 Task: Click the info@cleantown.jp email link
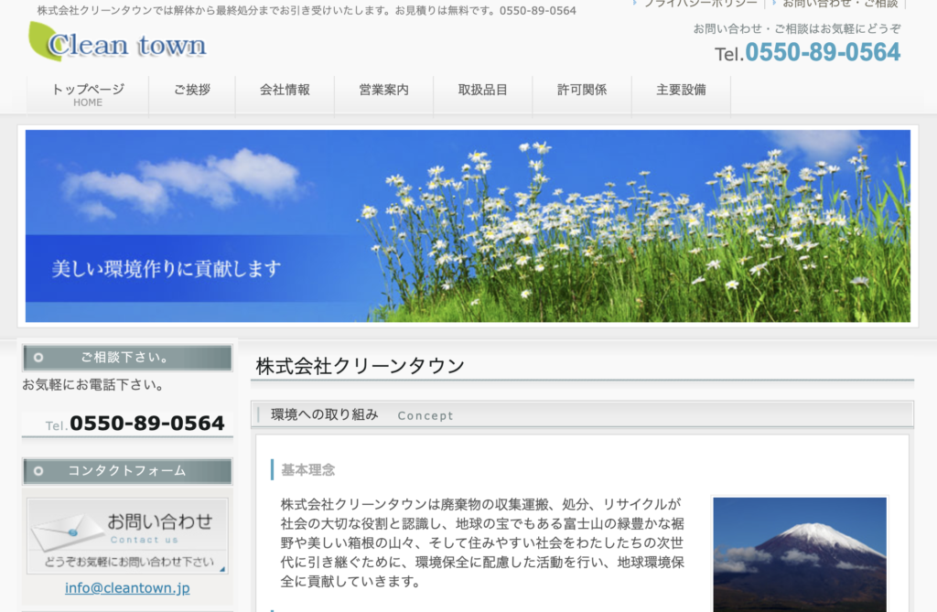(127, 588)
